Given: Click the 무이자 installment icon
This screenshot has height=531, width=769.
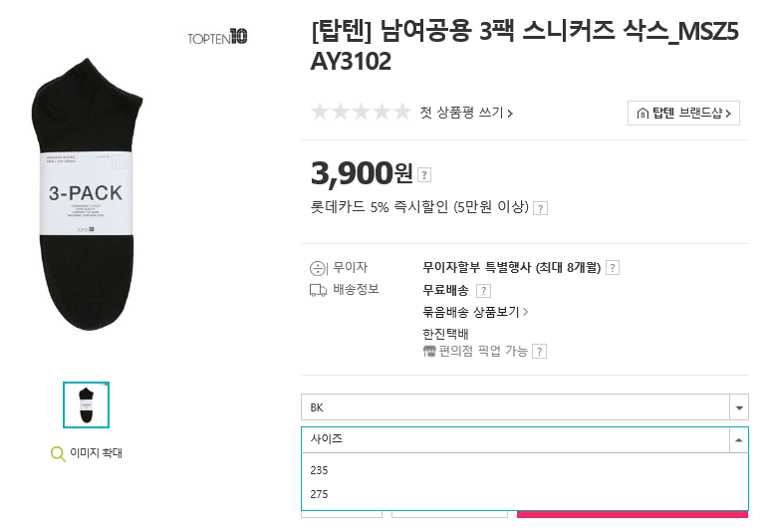Looking at the screenshot, I should (x=318, y=268).
